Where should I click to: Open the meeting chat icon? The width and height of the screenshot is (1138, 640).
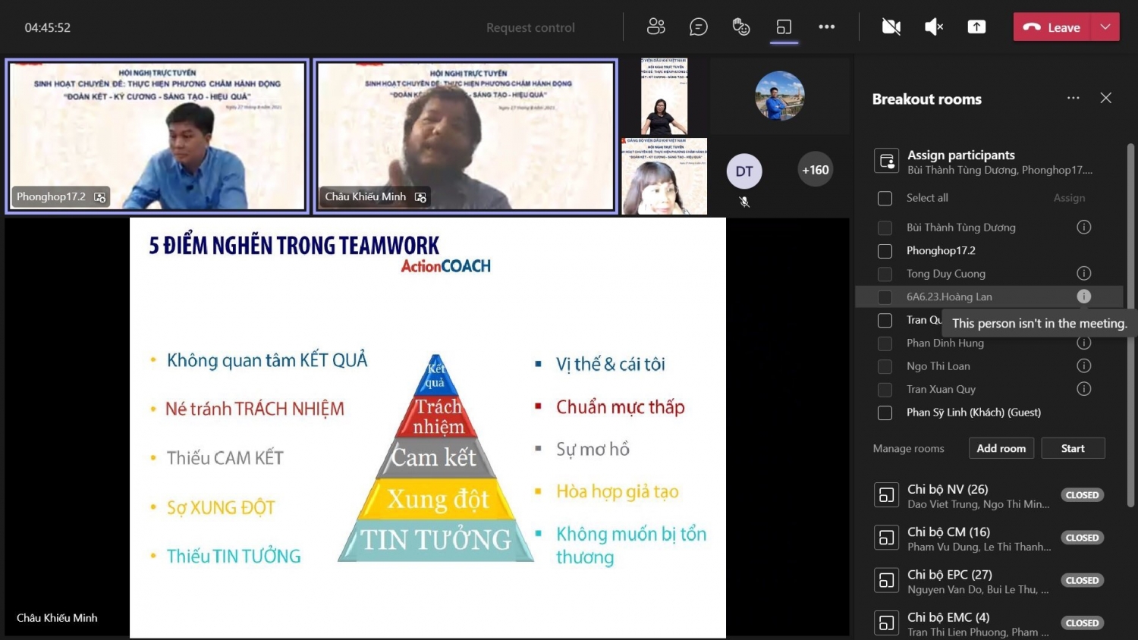(698, 27)
